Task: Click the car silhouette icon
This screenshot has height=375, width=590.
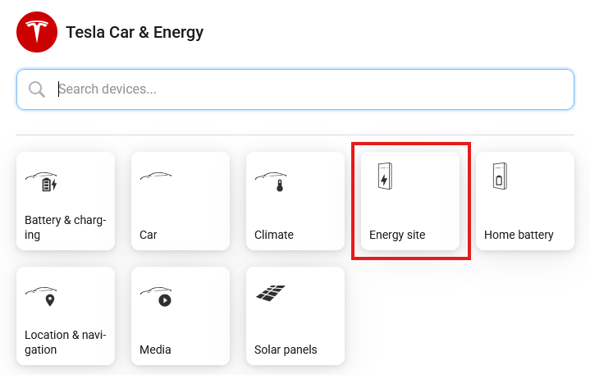Action: pos(156,176)
